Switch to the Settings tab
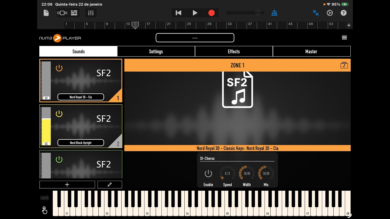 click(156, 51)
